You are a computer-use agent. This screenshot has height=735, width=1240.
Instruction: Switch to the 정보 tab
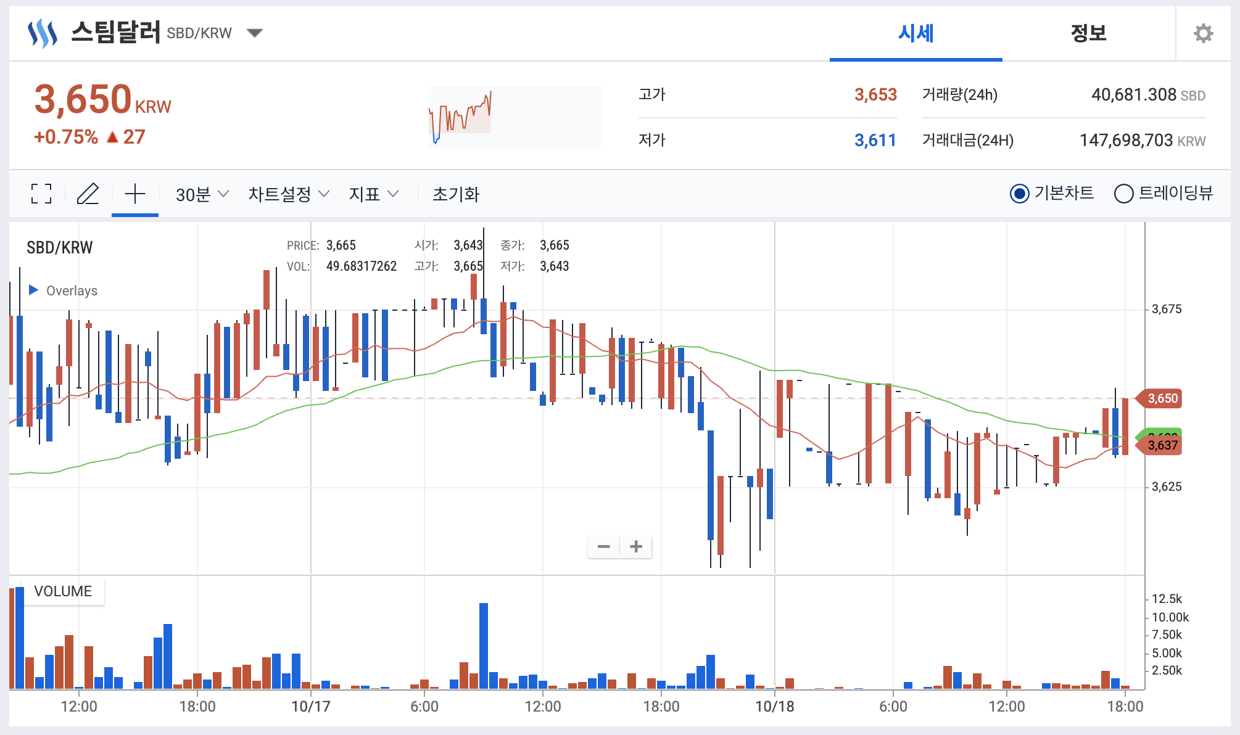1088,33
